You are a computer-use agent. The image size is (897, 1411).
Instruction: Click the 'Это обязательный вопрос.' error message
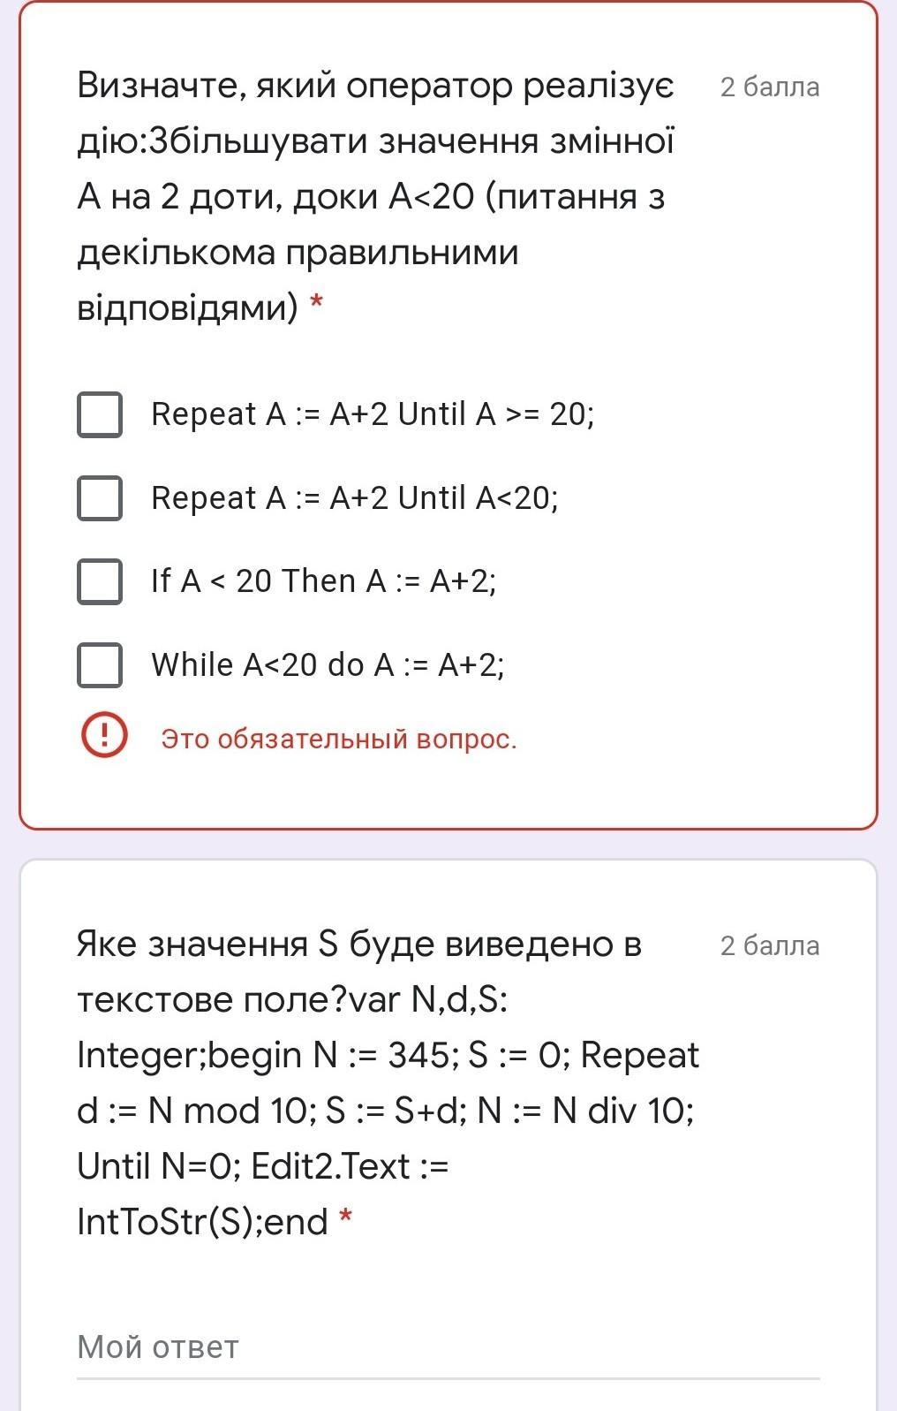pos(339,739)
